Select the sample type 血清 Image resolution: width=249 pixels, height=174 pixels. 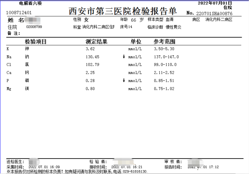(x=170, y=19)
